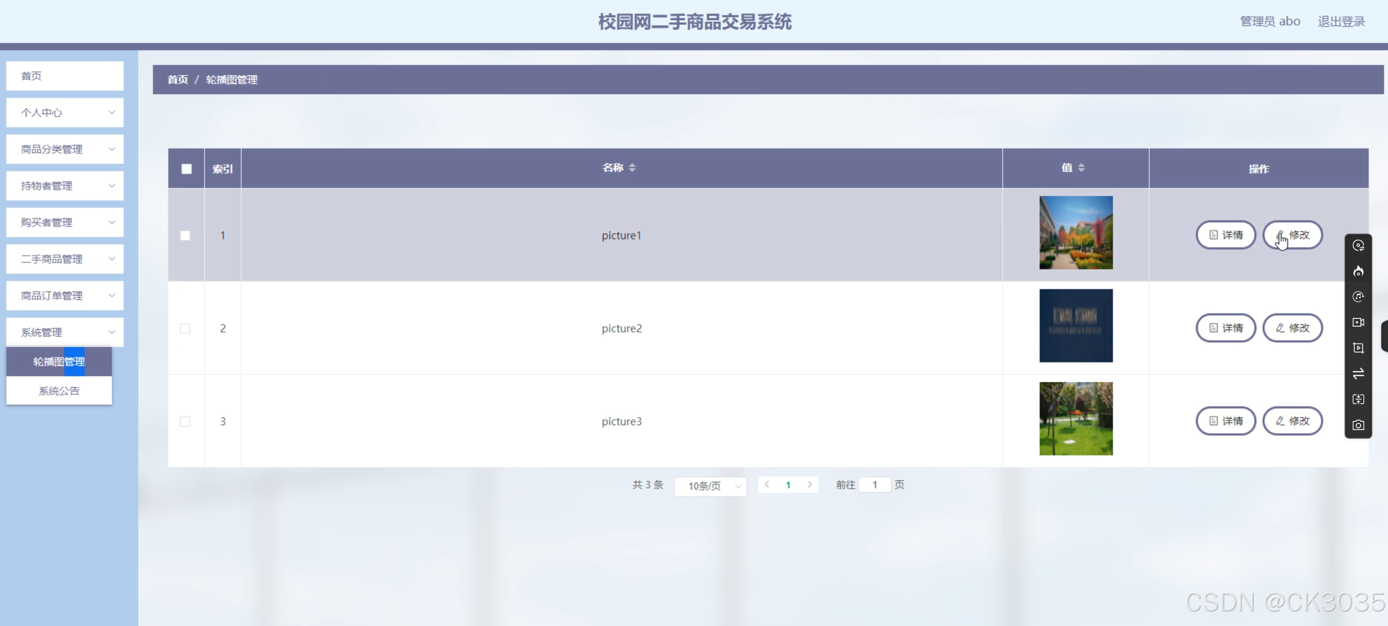Toggle the select-all header checkbox

[187, 168]
